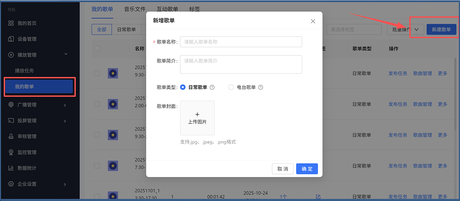460x201 pixels.
Task: Click 发布任务 link in the 20251101_1 row
Action: (398, 197)
